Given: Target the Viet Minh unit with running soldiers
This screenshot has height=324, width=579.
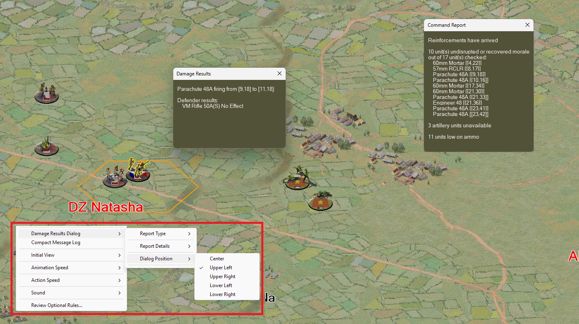Looking at the screenshot, I should pos(297,178).
